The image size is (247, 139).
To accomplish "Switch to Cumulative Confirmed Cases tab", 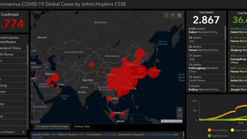I will [x=51, y=126].
